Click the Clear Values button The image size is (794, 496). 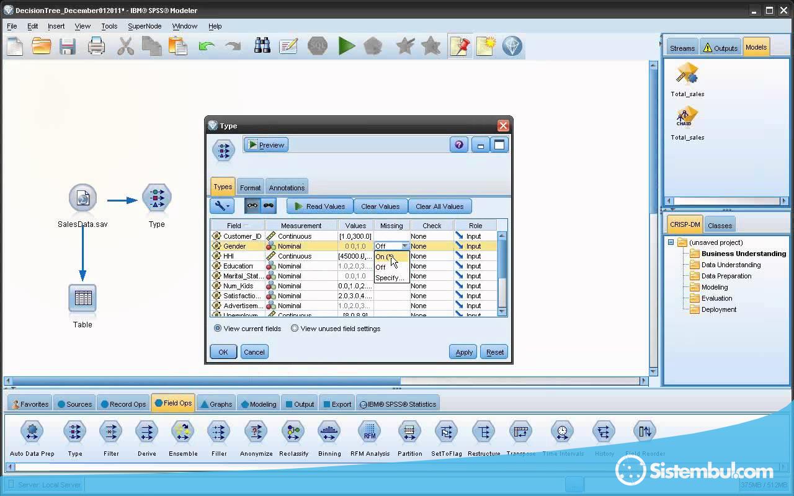click(x=380, y=206)
